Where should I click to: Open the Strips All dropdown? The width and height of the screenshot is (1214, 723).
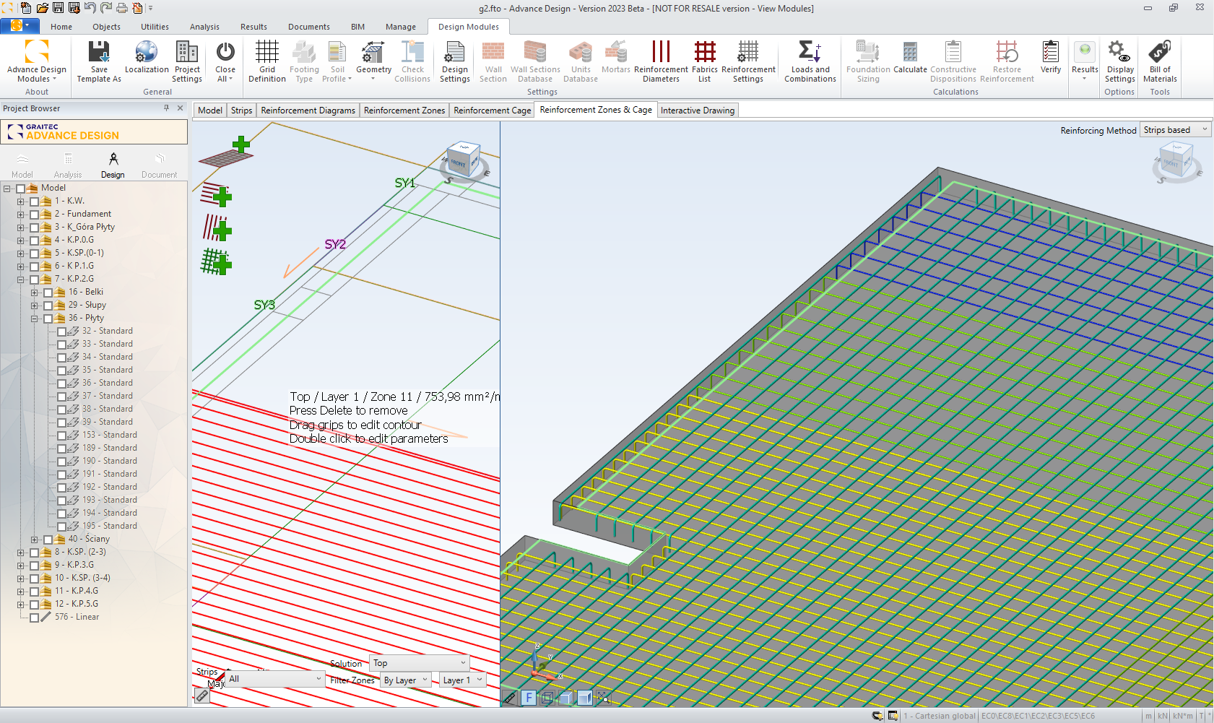(x=275, y=679)
